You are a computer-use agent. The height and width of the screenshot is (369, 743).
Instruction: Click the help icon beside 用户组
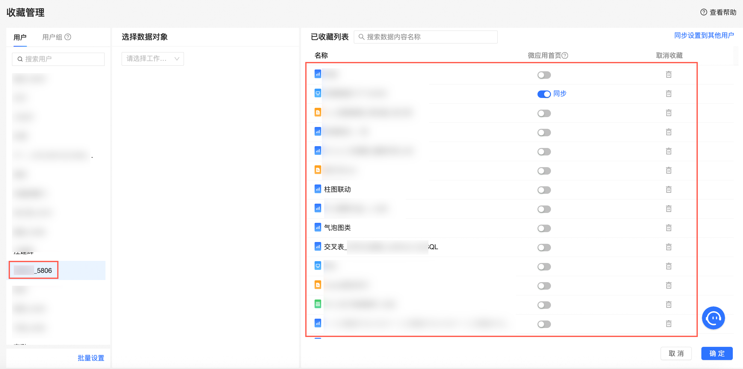[68, 37]
